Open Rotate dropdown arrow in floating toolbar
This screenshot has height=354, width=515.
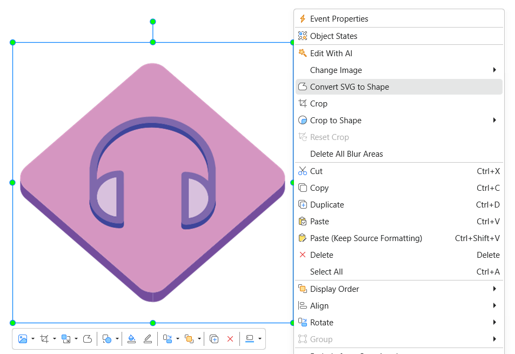coord(178,339)
